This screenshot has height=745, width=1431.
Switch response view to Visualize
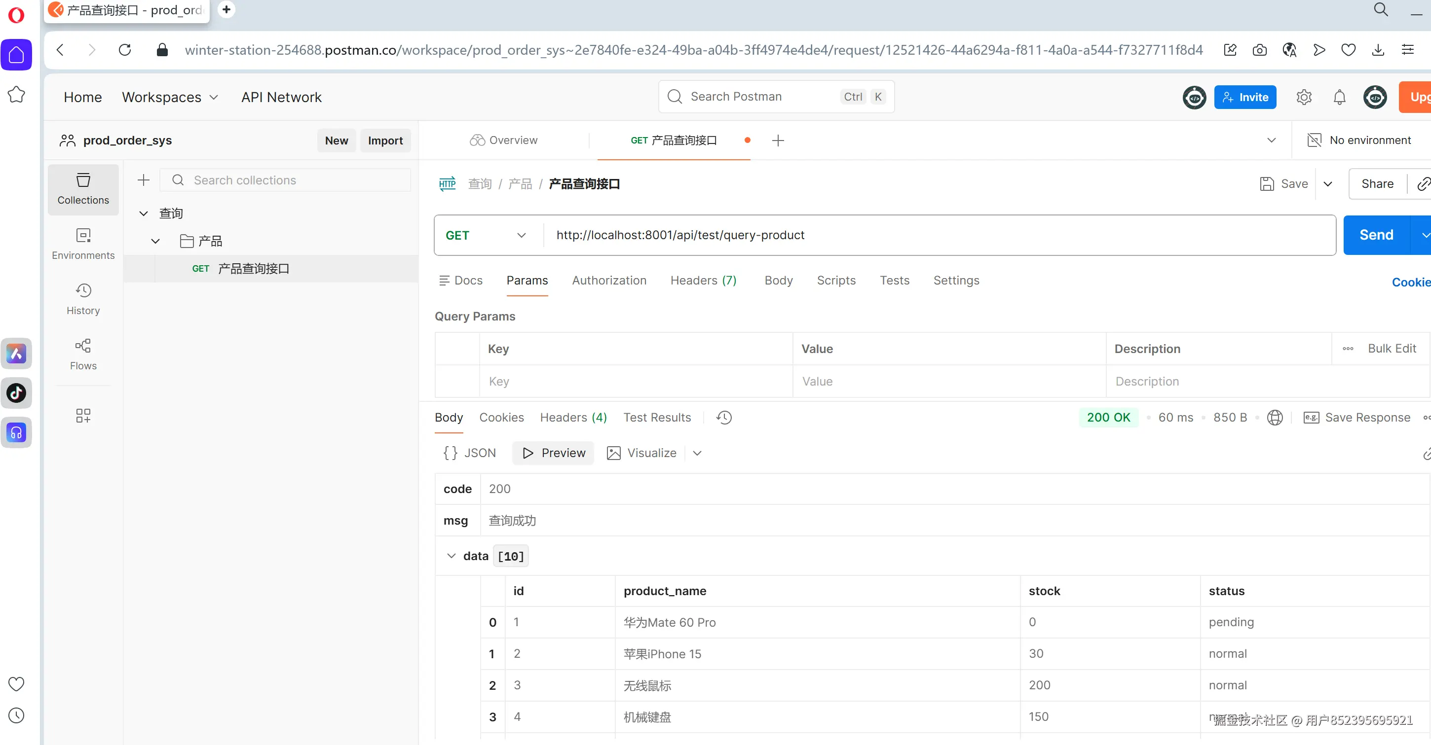point(641,453)
